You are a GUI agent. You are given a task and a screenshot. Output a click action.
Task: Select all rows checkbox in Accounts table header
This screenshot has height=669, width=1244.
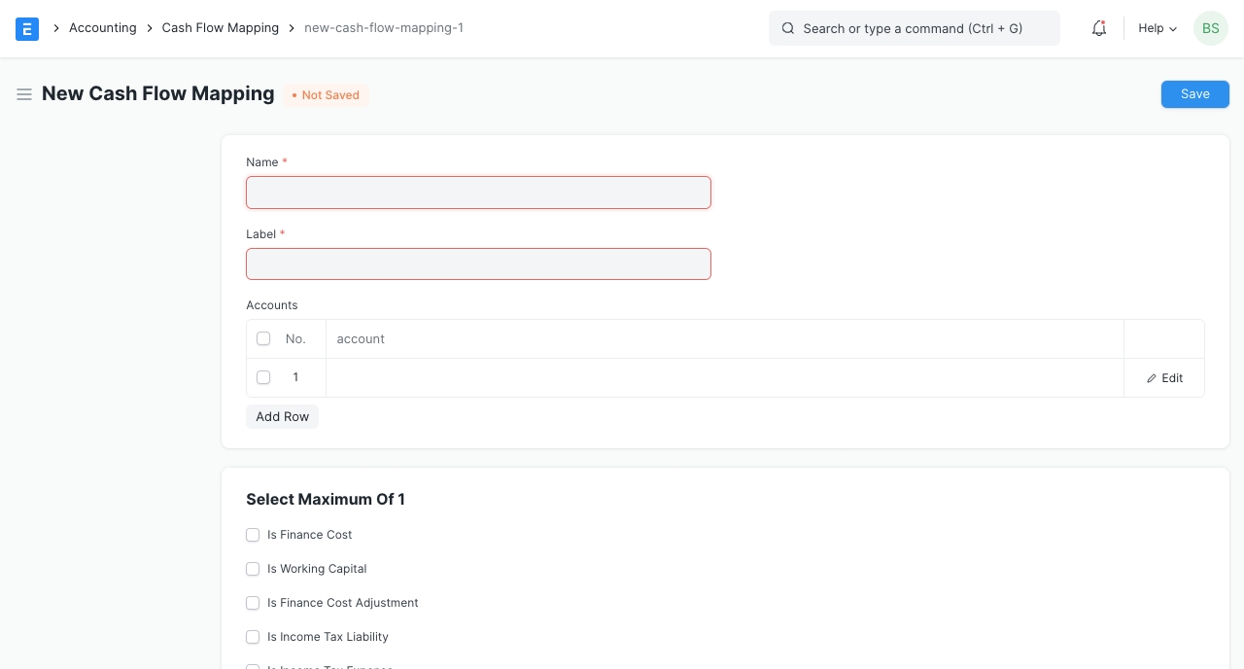click(263, 338)
